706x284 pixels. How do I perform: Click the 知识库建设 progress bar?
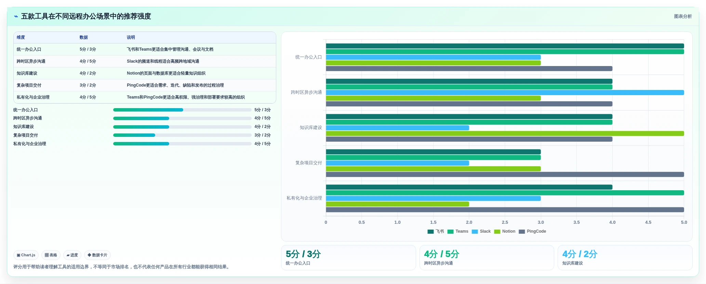coord(182,127)
